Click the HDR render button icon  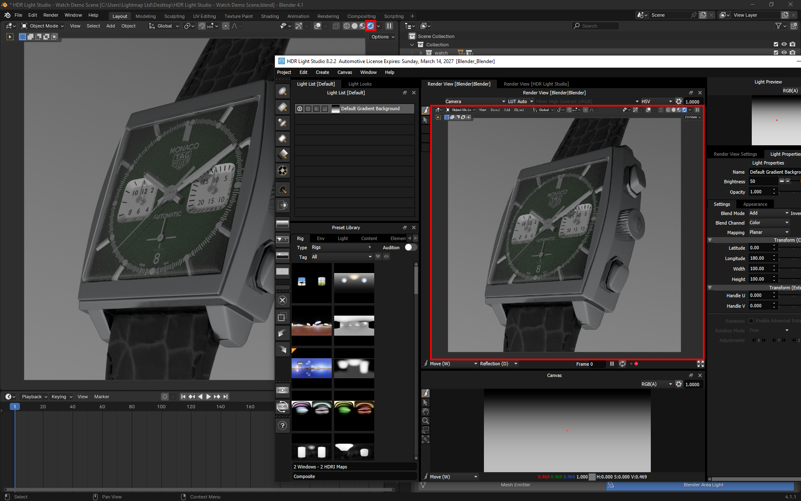[282, 390]
